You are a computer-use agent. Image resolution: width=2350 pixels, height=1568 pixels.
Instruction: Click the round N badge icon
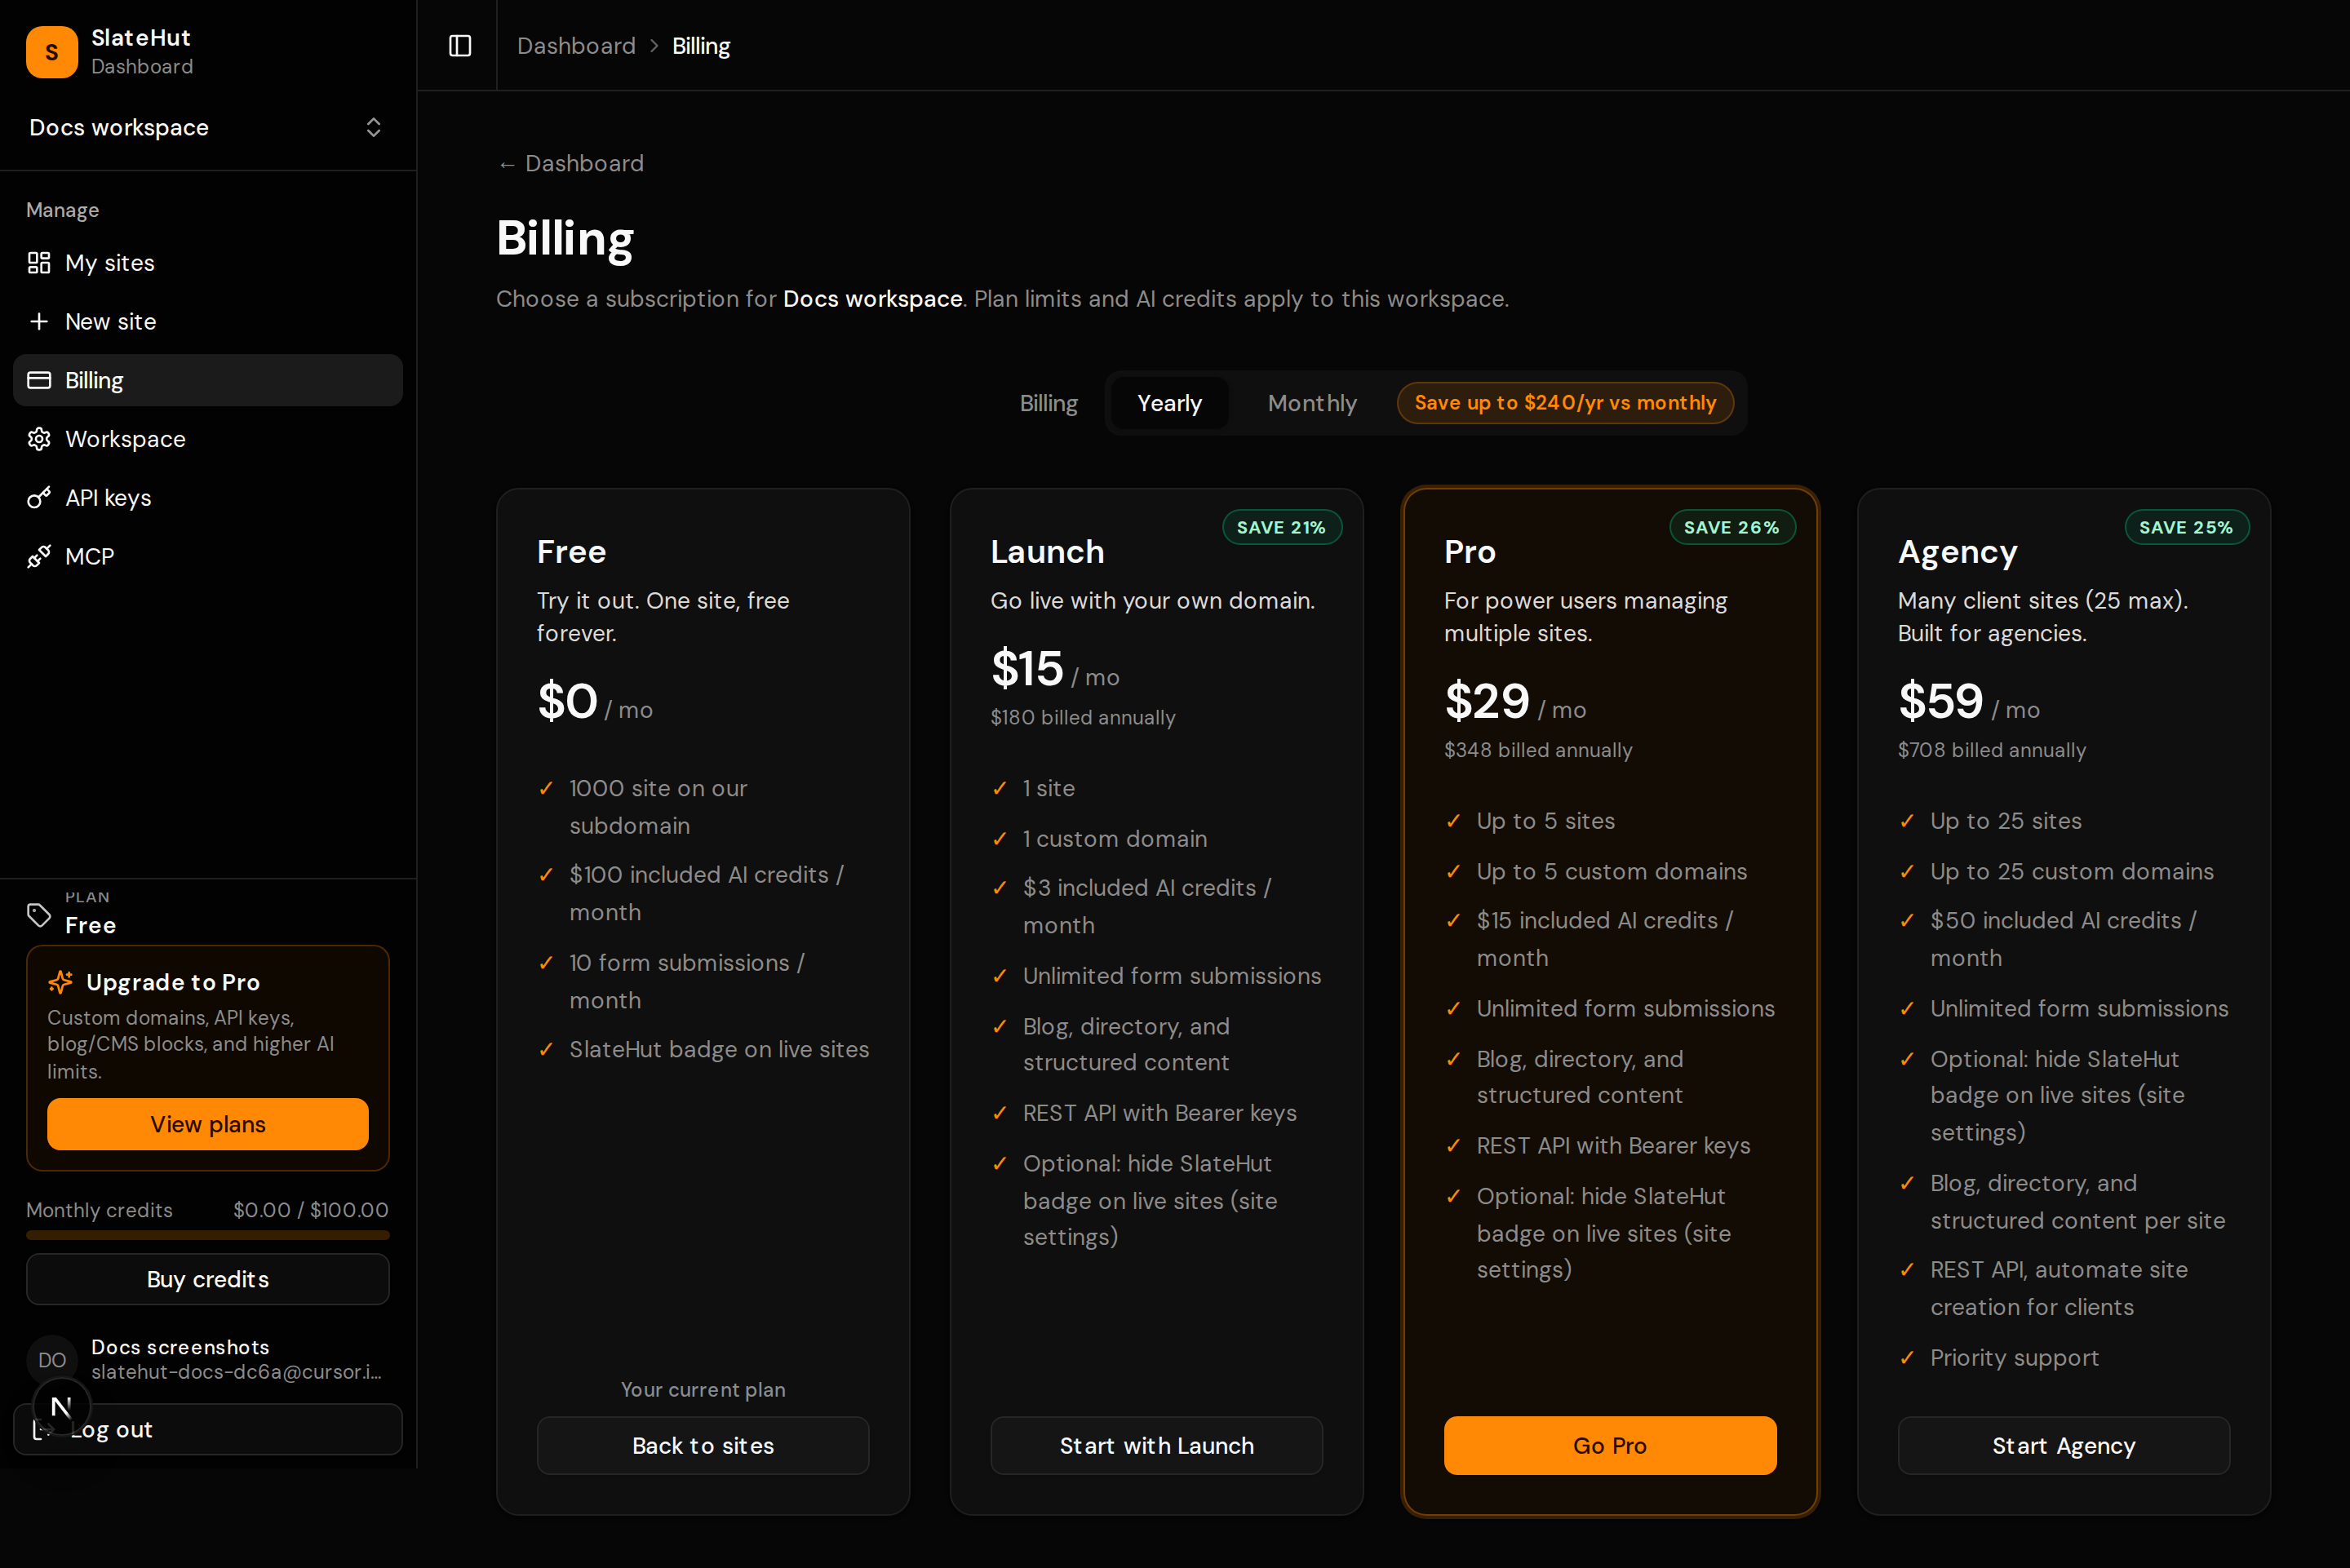pyautogui.click(x=61, y=1407)
